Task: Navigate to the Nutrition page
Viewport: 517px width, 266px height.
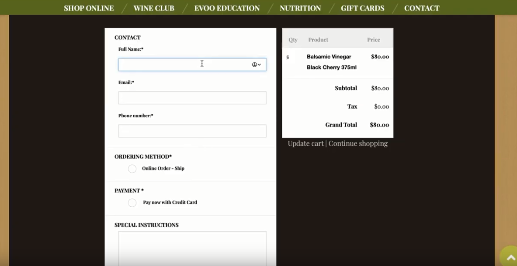Action: click(x=300, y=8)
